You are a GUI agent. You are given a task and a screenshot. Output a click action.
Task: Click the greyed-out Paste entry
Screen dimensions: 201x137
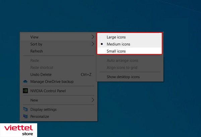coord(59,60)
